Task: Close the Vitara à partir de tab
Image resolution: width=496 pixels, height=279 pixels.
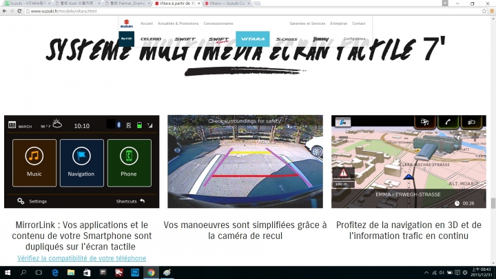Action: pos(198,3)
